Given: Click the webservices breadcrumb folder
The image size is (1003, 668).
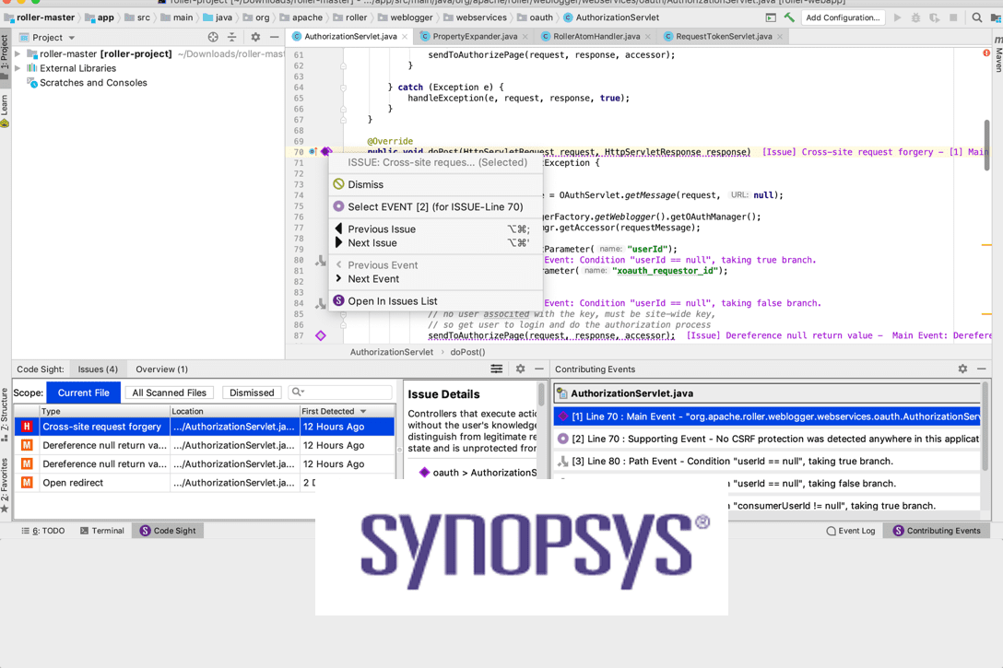Looking at the screenshot, I should [475, 18].
